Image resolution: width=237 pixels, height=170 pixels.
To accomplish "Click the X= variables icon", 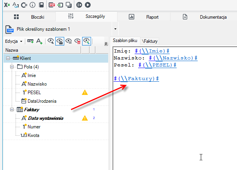I will point(7,5).
